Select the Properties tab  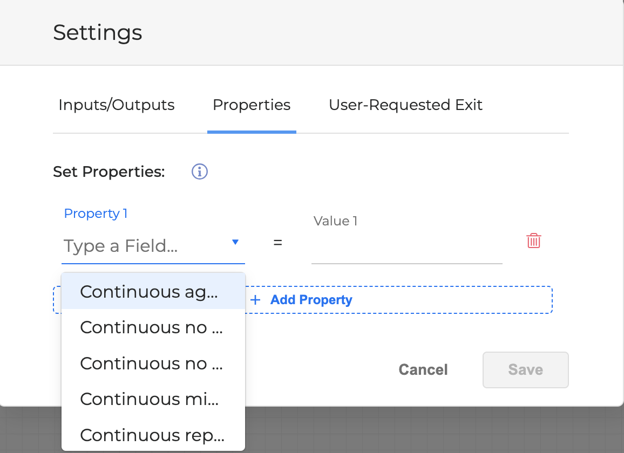click(x=252, y=105)
